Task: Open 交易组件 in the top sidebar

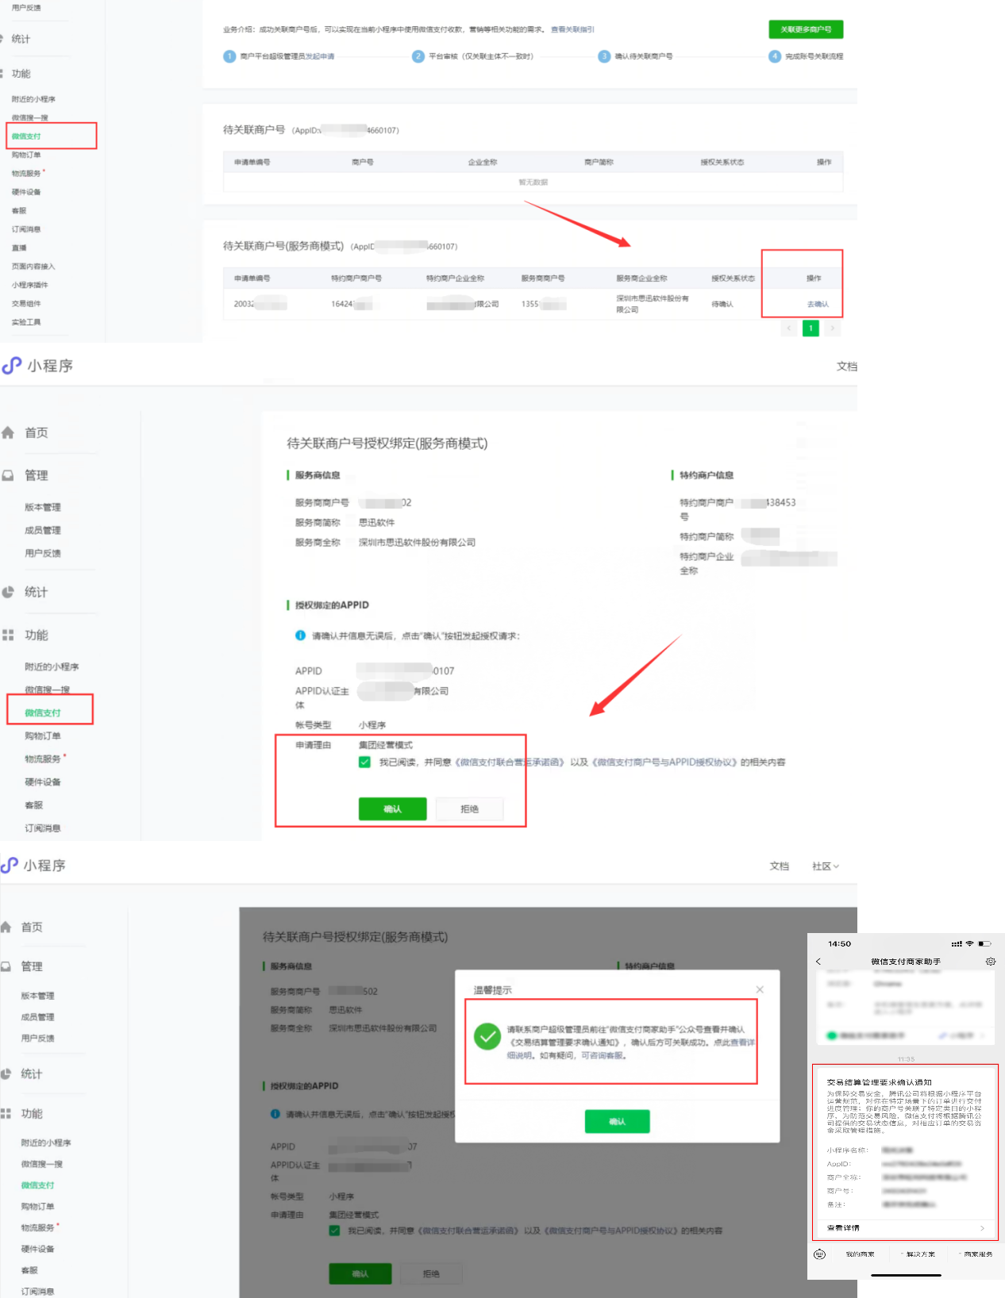Action: click(26, 304)
